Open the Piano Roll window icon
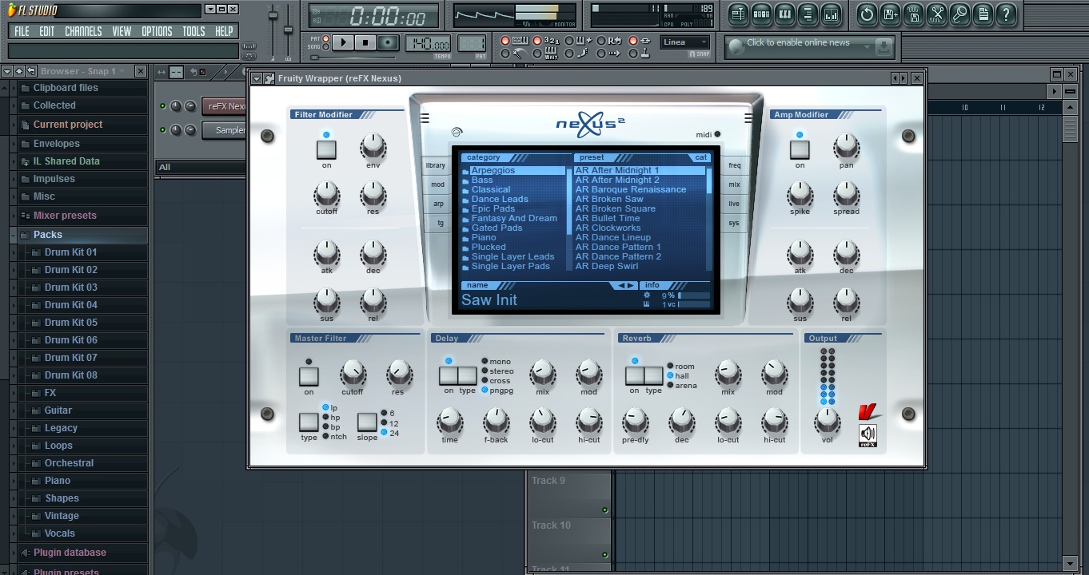This screenshot has width=1089, height=575. (784, 14)
